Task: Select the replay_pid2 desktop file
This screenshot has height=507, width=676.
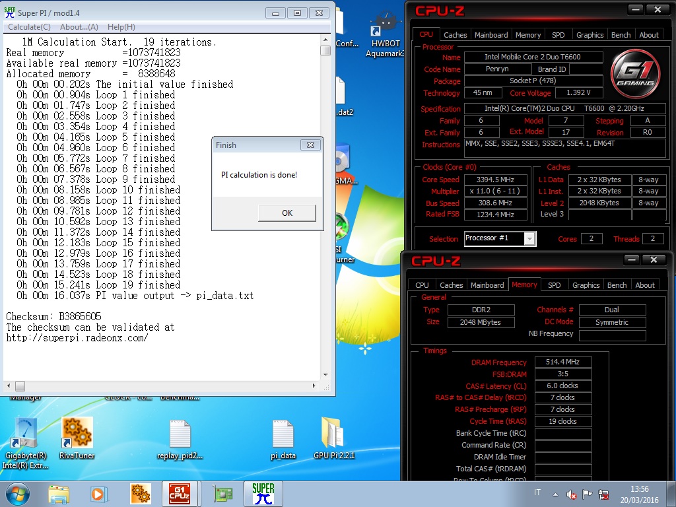Action: [x=180, y=440]
